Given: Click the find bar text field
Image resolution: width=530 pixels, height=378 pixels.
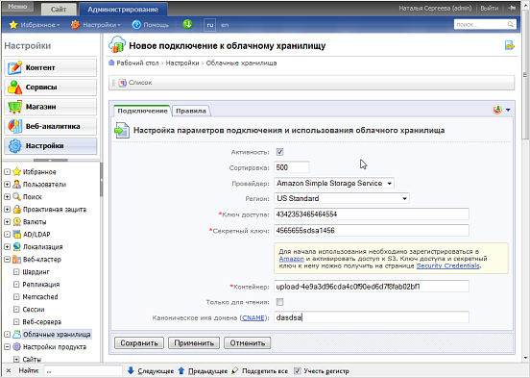Looking at the screenshot, I should (x=84, y=371).
